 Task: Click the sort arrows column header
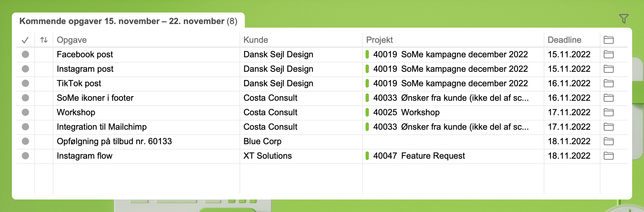coord(44,40)
